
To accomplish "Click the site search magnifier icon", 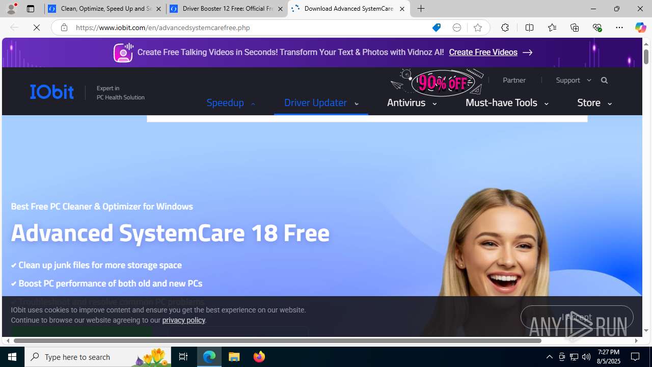I will click(604, 80).
